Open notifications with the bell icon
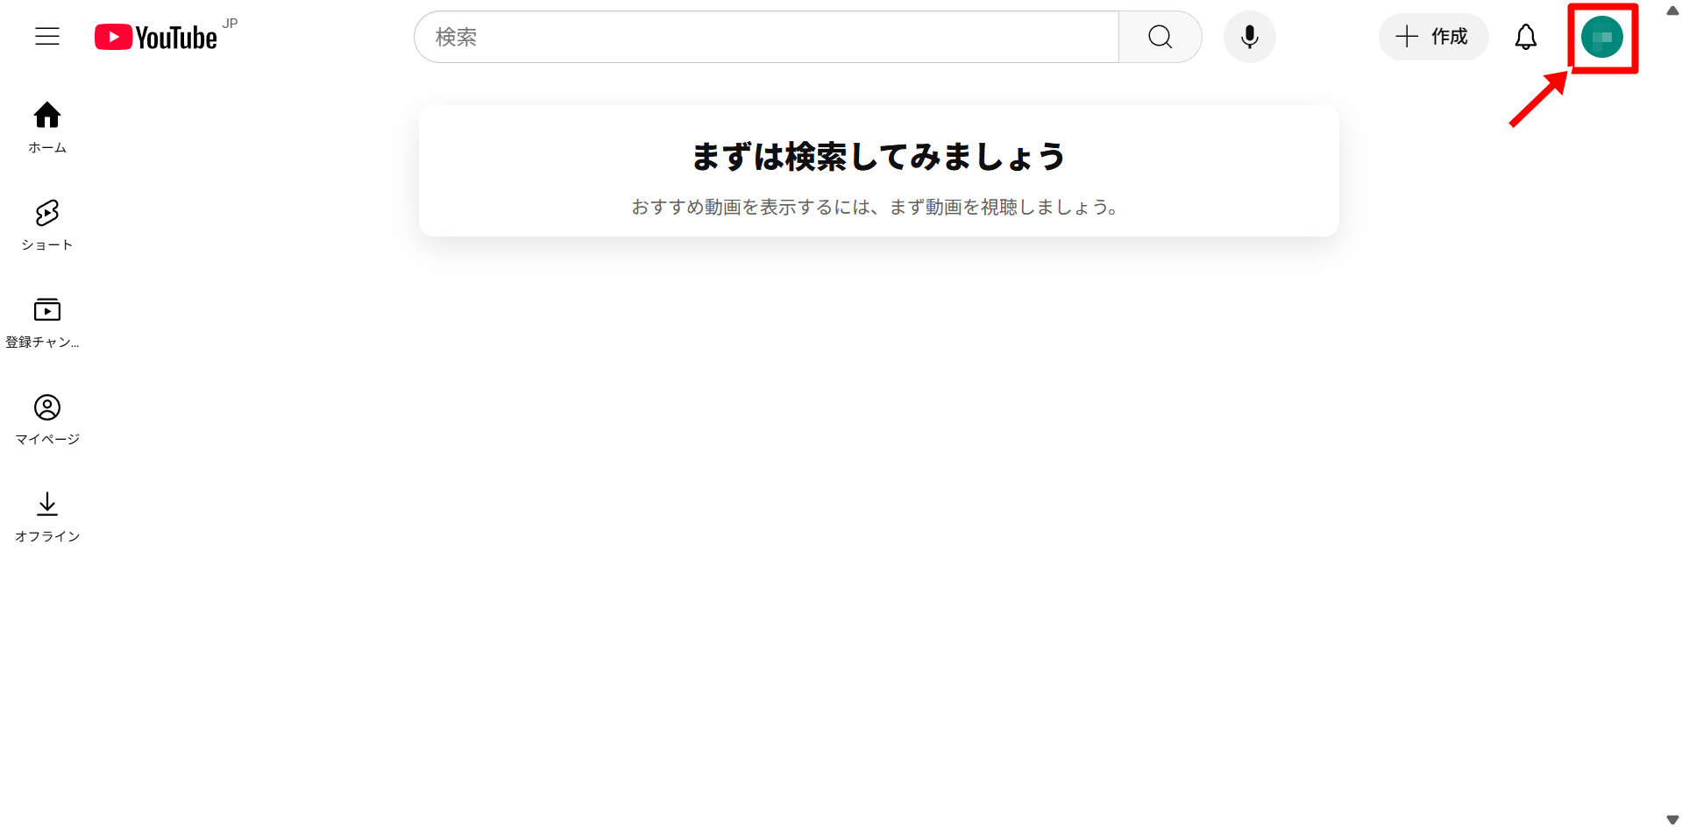The image size is (1682, 827). [x=1525, y=37]
